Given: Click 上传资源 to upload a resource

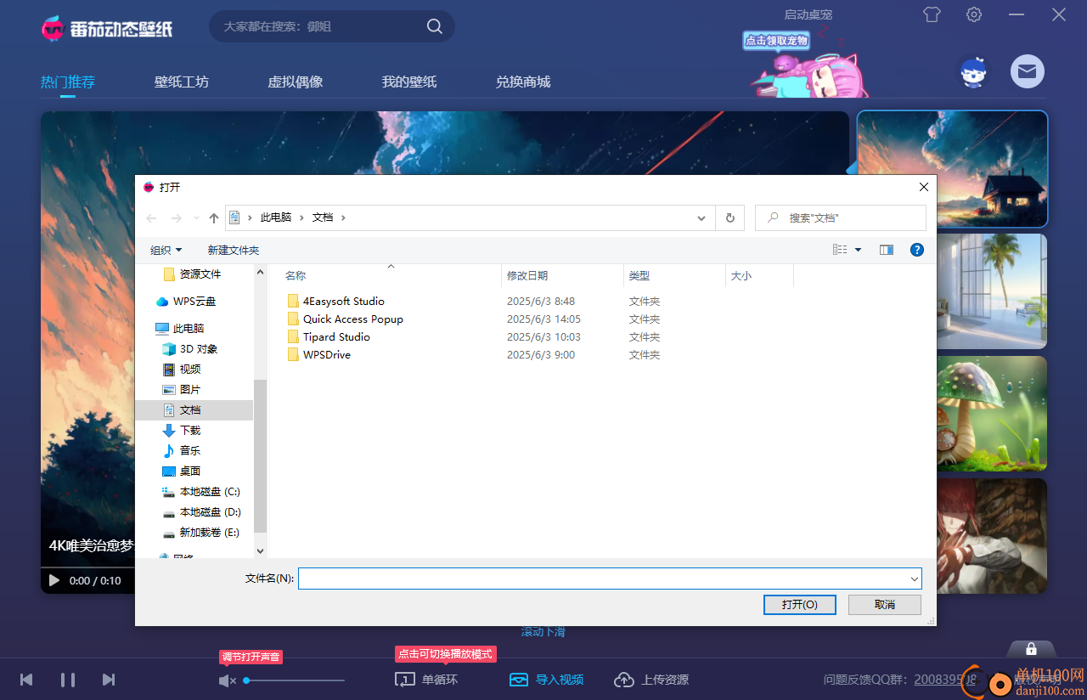Looking at the screenshot, I should [651, 680].
